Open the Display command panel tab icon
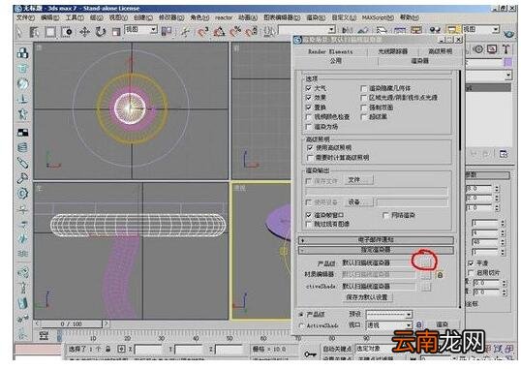Screen dimensions: 521x369 492,49
